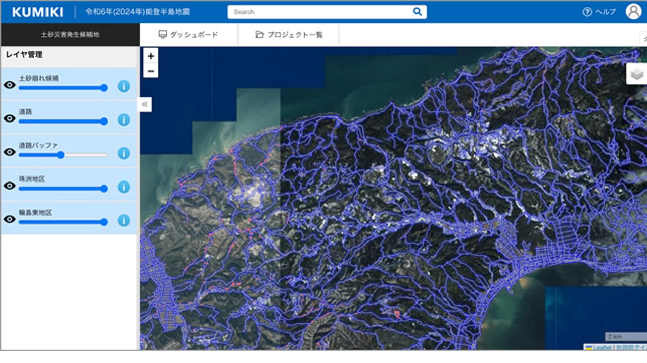Switch to the プロジェクト一覧 tab
The width and height of the screenshot is (647, 363).
point(288,35)
